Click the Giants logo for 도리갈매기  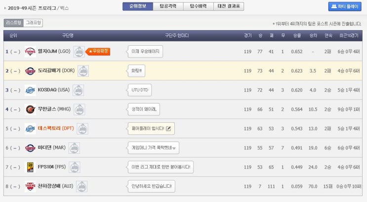click(30, 71)
